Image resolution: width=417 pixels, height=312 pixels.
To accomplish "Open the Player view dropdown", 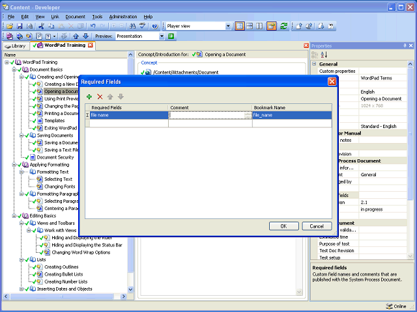I will coord(228,26).
